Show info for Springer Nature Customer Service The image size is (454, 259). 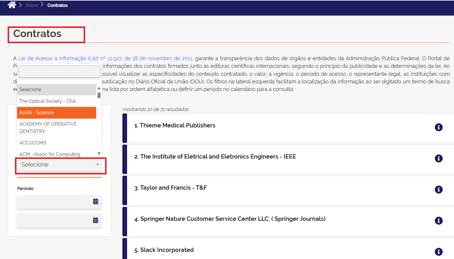point(438,221)
